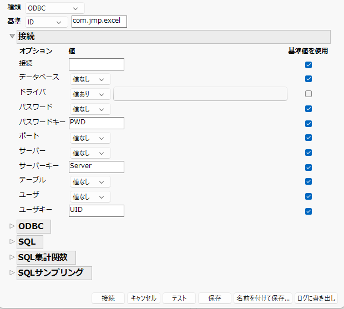The width and height of the screenshot is (344, 309).
Task: Open the 種類 ODBC dropdown
Action: (x=54, y=8)
